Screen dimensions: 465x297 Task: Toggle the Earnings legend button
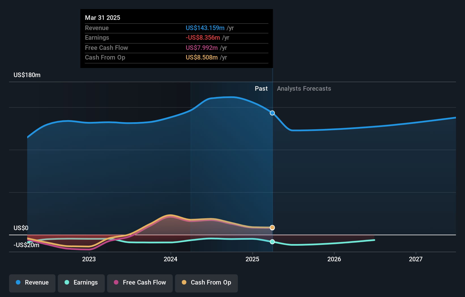pos(81,283)
